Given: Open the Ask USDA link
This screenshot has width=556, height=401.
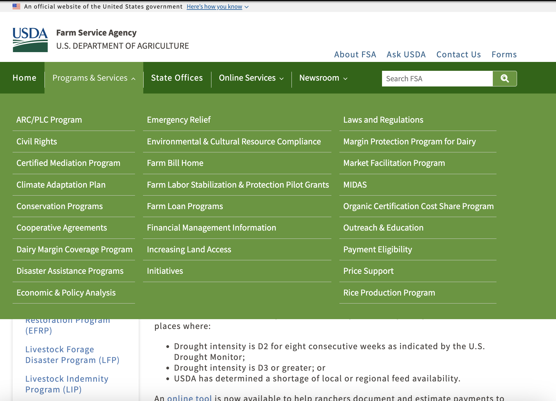Looking at the screenshot, I should [406, 55].
